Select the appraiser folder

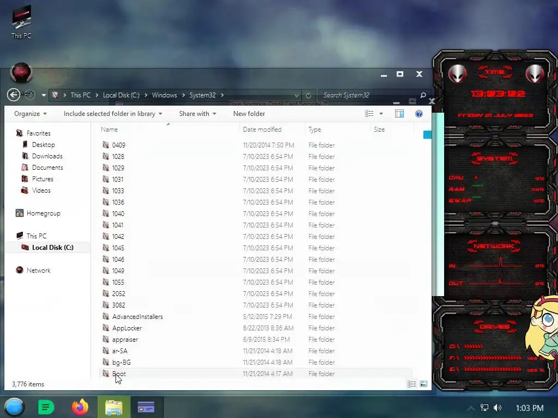(125, 340)
